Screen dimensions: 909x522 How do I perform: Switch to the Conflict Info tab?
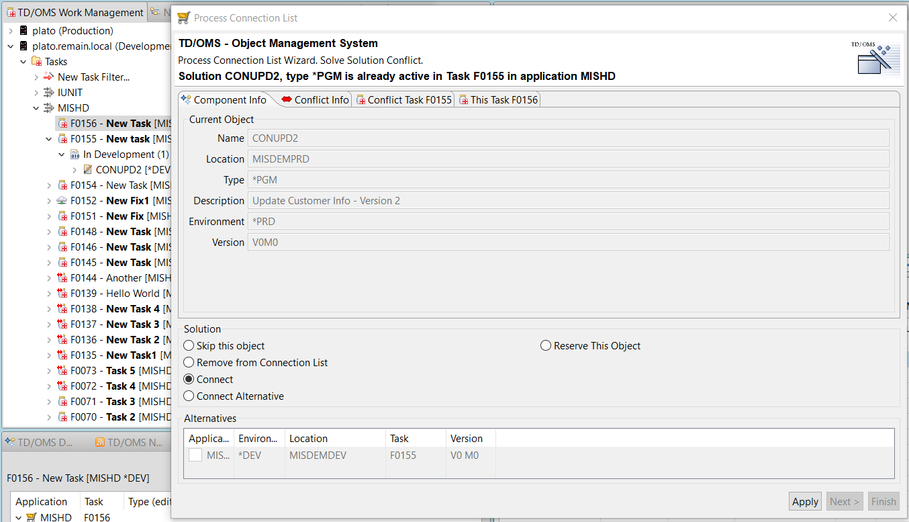click(x=315, y=100)
